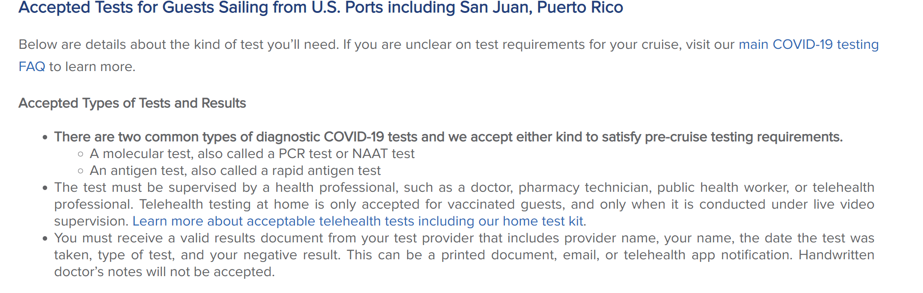Click the bullet marker before The test must be supervised
This screenshot has width=923, height=293.
point(45,188)
